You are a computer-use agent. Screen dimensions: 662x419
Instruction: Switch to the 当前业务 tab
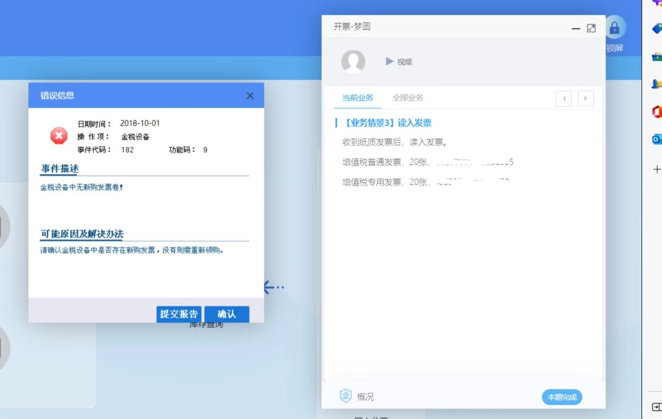point(357,98)
